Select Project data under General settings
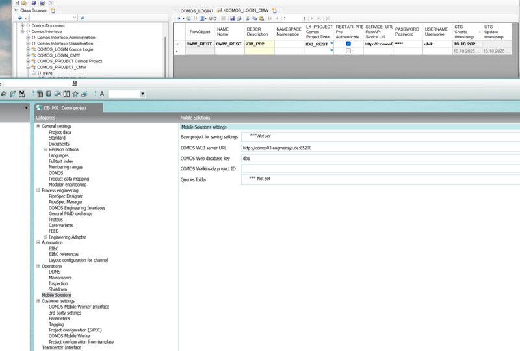The height and width of the screenshot is (351, 520). click(x=60, y=132)
